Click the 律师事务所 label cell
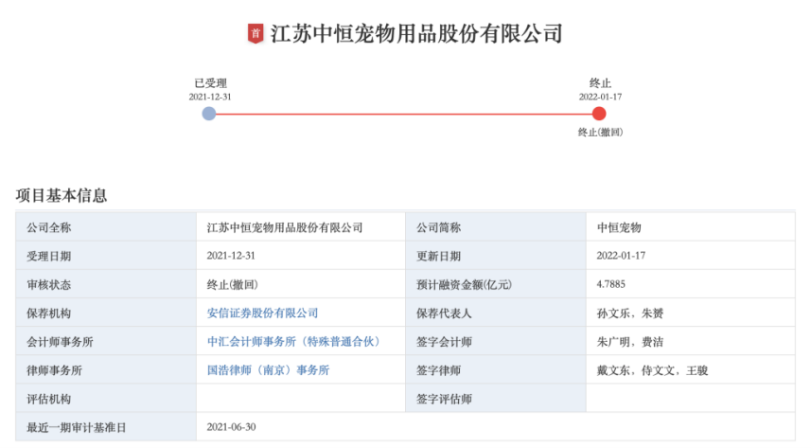This screenshot has height=448, width=811. 106,369
